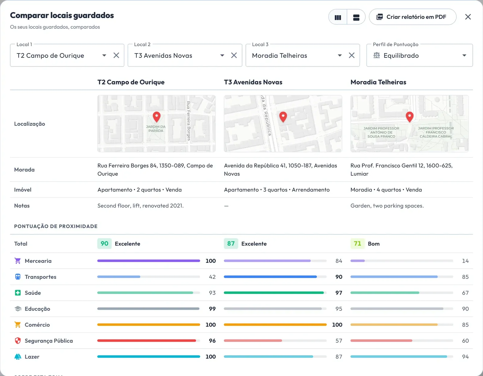Select Moradia Telheiras column header
The width and height of the screenshot is (483, 376).
click(378, 82)
